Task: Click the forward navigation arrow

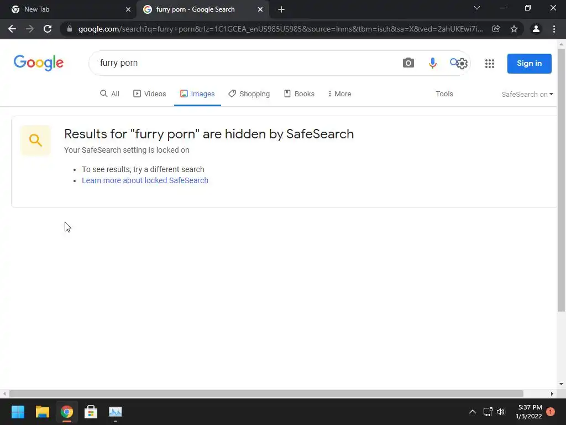Action: click(x=30, y=29)
